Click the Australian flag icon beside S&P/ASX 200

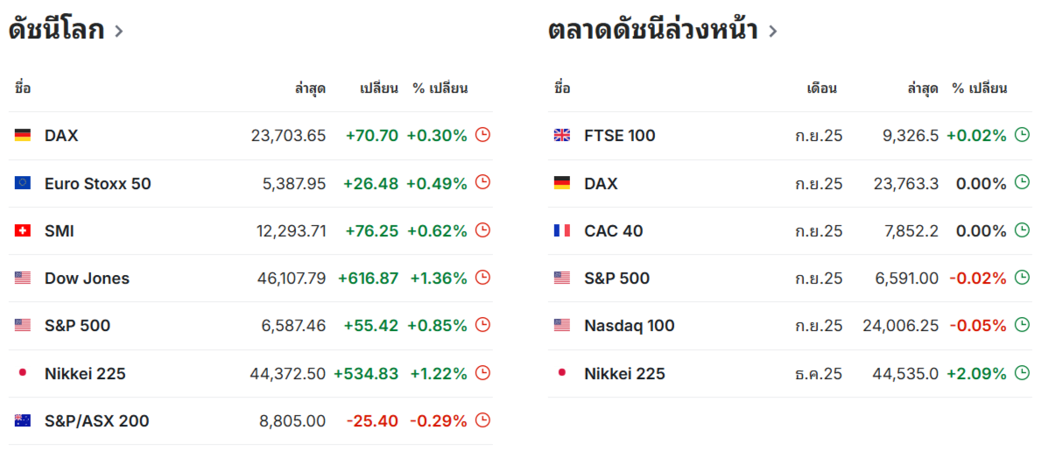23,420
